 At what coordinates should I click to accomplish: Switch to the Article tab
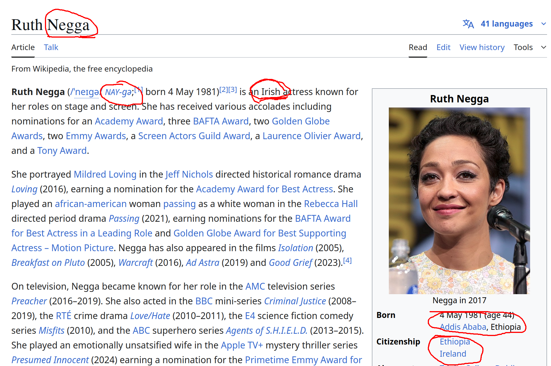click(x=23, y=47)
